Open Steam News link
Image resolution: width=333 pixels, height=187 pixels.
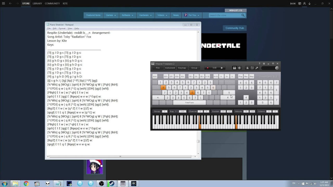(x=176, y=15)
